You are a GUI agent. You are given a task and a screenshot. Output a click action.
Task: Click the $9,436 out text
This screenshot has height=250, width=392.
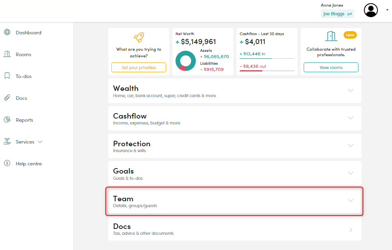[253, 66]
